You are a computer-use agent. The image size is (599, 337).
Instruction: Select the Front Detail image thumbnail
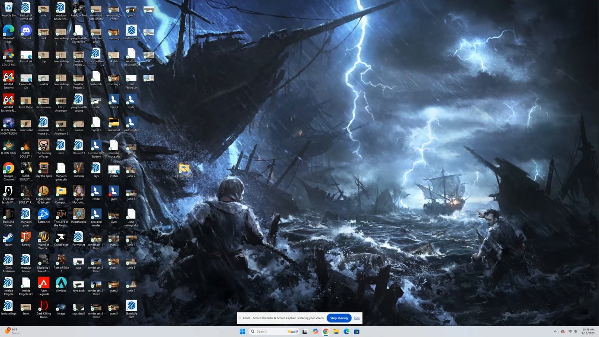tap(26, 102)
